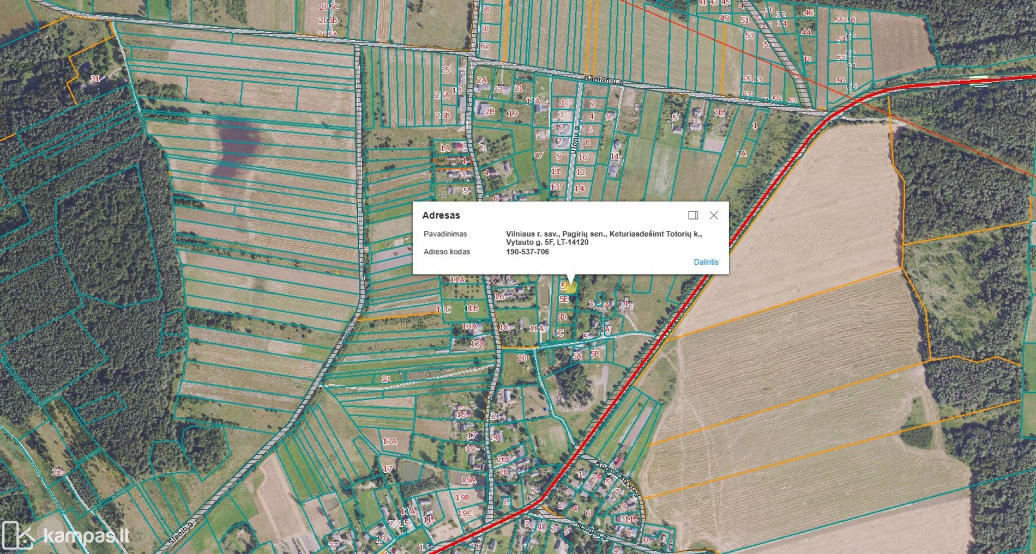
Task: Click the Ramunių g. street label
Action: 603,80
